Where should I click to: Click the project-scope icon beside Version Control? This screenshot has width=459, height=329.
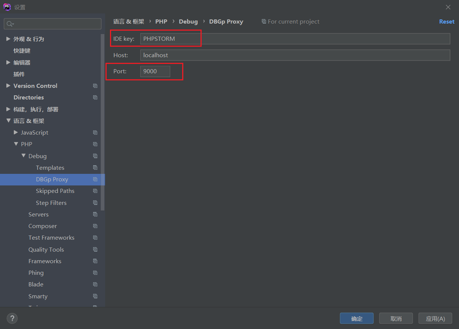tap(95, 86)
